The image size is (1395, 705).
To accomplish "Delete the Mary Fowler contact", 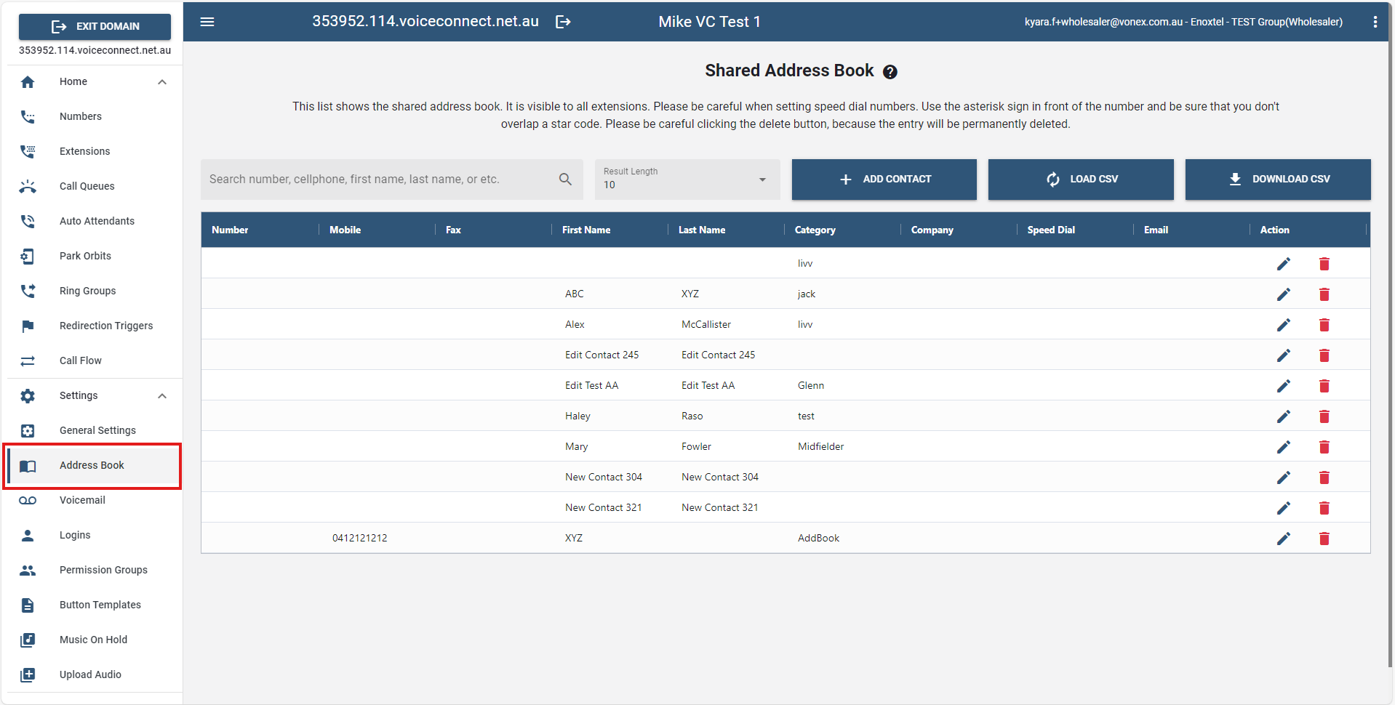I will click(1324, 447).
